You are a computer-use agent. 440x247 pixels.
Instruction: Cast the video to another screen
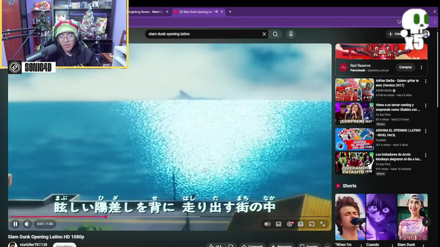[311, 224]
